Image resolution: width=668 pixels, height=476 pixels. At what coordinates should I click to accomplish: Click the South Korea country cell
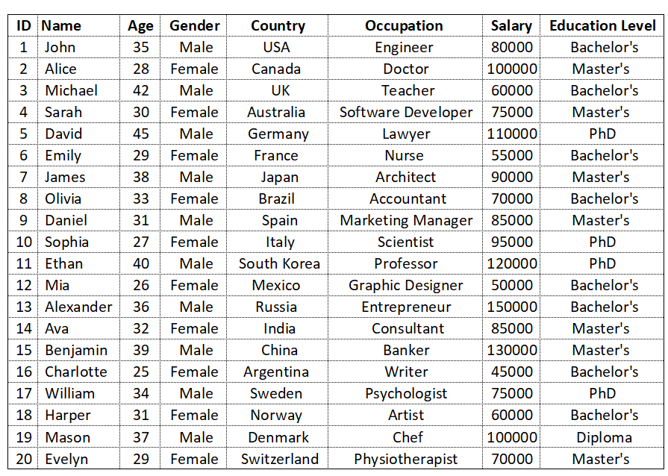[x=278, y=263]
